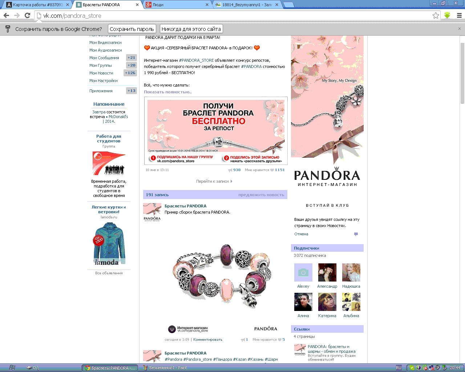This screenshot has height=372, width=465.
Task: Open Работа для студентов ad title
Action: [x=109, y=138]
